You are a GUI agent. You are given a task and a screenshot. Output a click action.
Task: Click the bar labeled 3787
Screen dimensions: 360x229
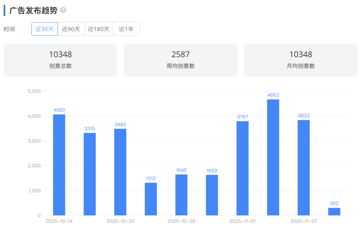(242, 168)
